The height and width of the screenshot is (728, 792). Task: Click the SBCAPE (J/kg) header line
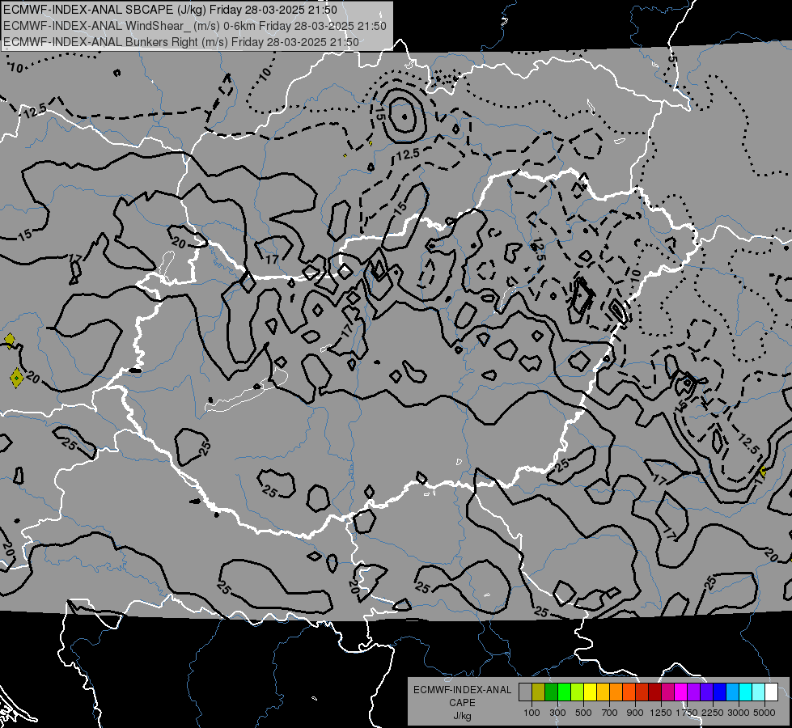tap(170, 10)
